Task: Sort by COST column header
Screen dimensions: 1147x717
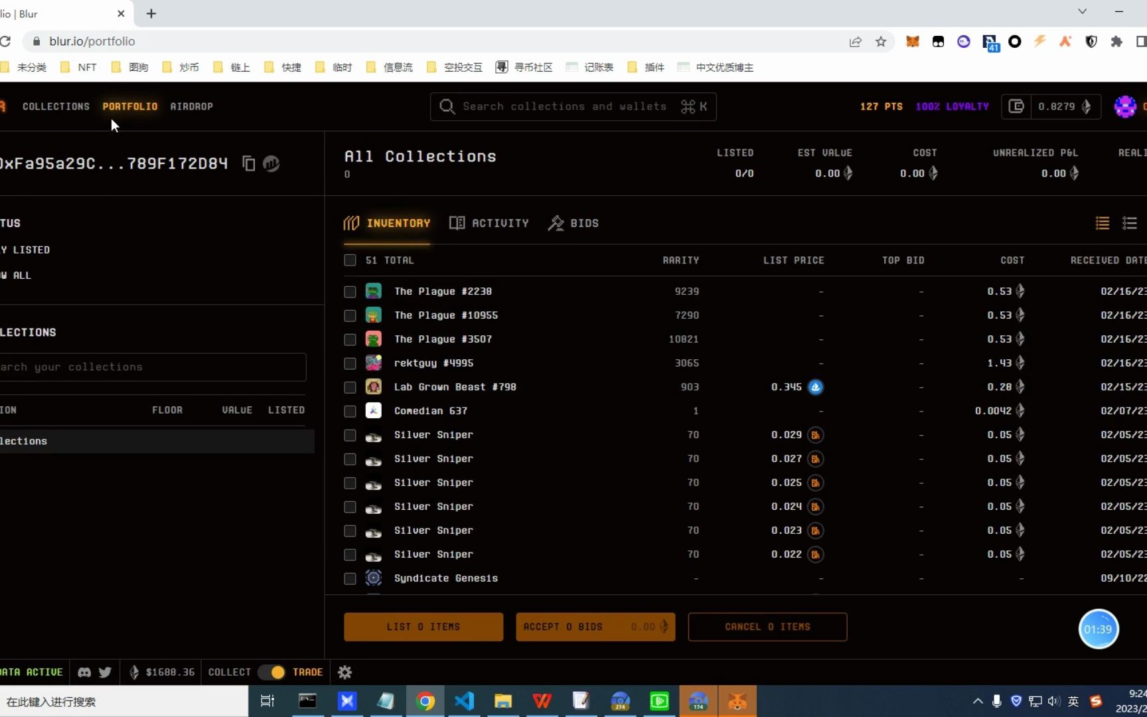Action: click(1012, 260)
